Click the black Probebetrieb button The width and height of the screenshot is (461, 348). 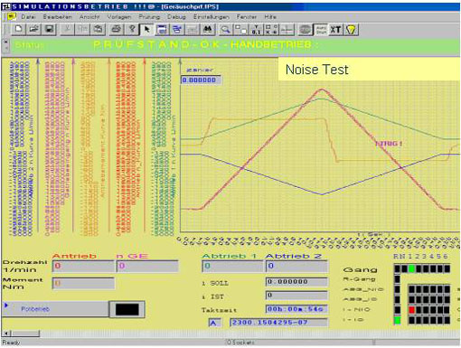[x=127, y=309]
